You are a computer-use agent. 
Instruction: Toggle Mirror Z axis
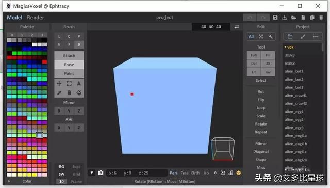coord(79,111)
